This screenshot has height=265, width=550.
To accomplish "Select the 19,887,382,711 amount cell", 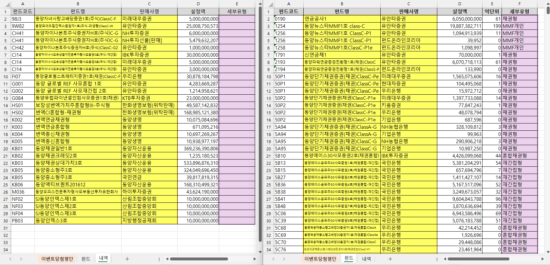I will click(460, 26).
